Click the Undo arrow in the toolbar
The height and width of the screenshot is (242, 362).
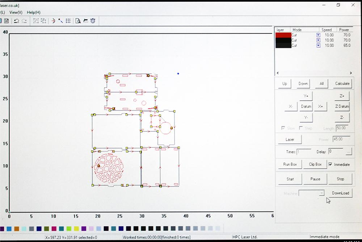[16, 21]
